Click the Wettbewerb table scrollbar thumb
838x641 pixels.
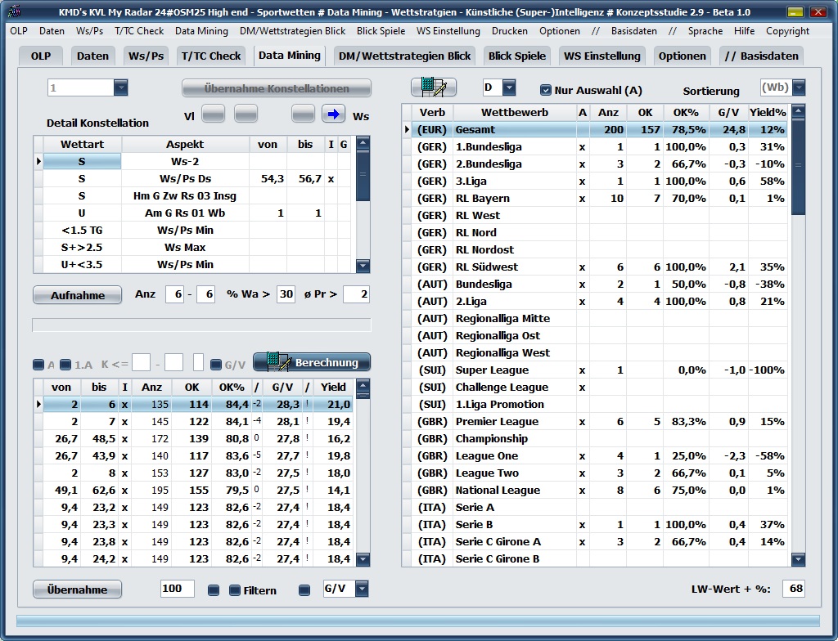click(x=798, y=166)
